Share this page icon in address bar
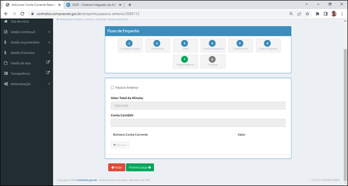The image size is (348, 186). tap(299, 14)
